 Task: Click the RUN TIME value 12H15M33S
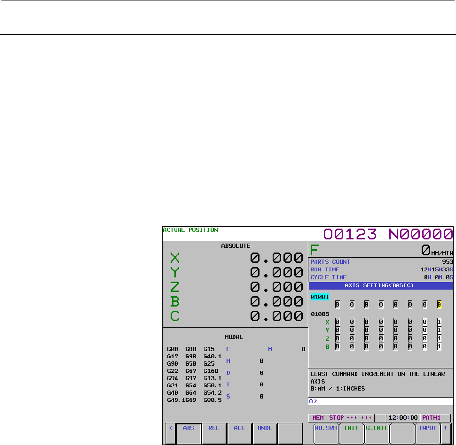click(x=437, y=269)
